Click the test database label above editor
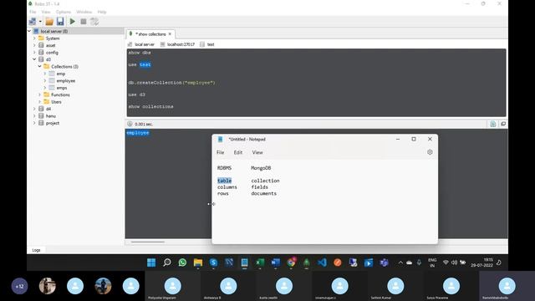The height and width of the screenshot is (301, 535). (x=211, y=44)
